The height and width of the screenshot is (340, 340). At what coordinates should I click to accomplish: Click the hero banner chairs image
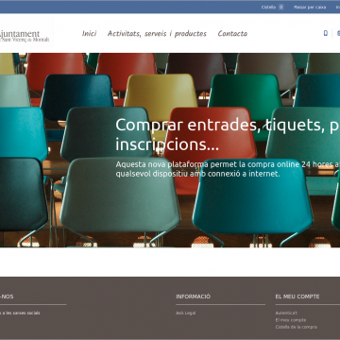(x=170, y=150)
